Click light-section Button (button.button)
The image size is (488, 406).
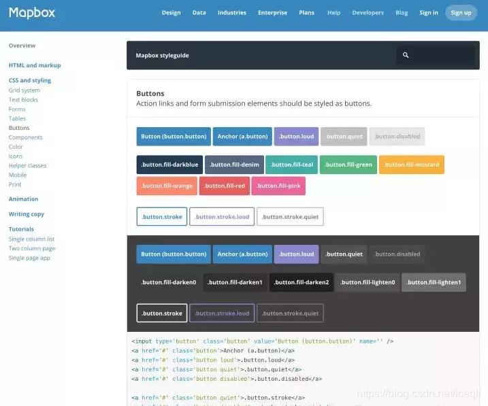point(174,137)
